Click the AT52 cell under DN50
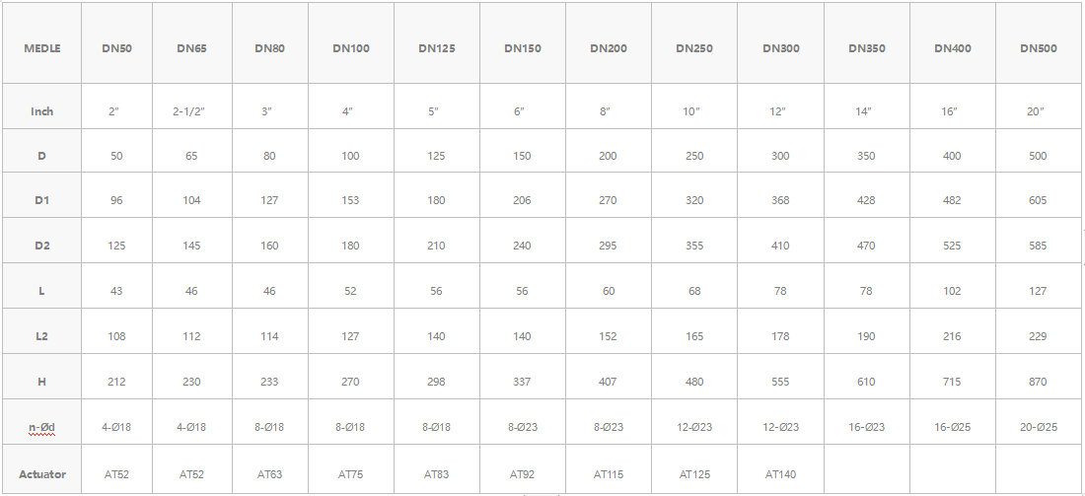The height and width of the screenshot is (496, 1085). [116, 474]
